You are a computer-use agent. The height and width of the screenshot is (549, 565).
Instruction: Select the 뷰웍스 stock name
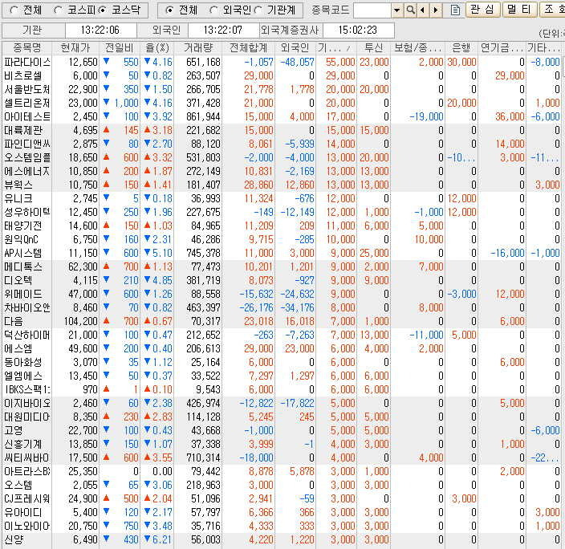click(x=18, y=185)
